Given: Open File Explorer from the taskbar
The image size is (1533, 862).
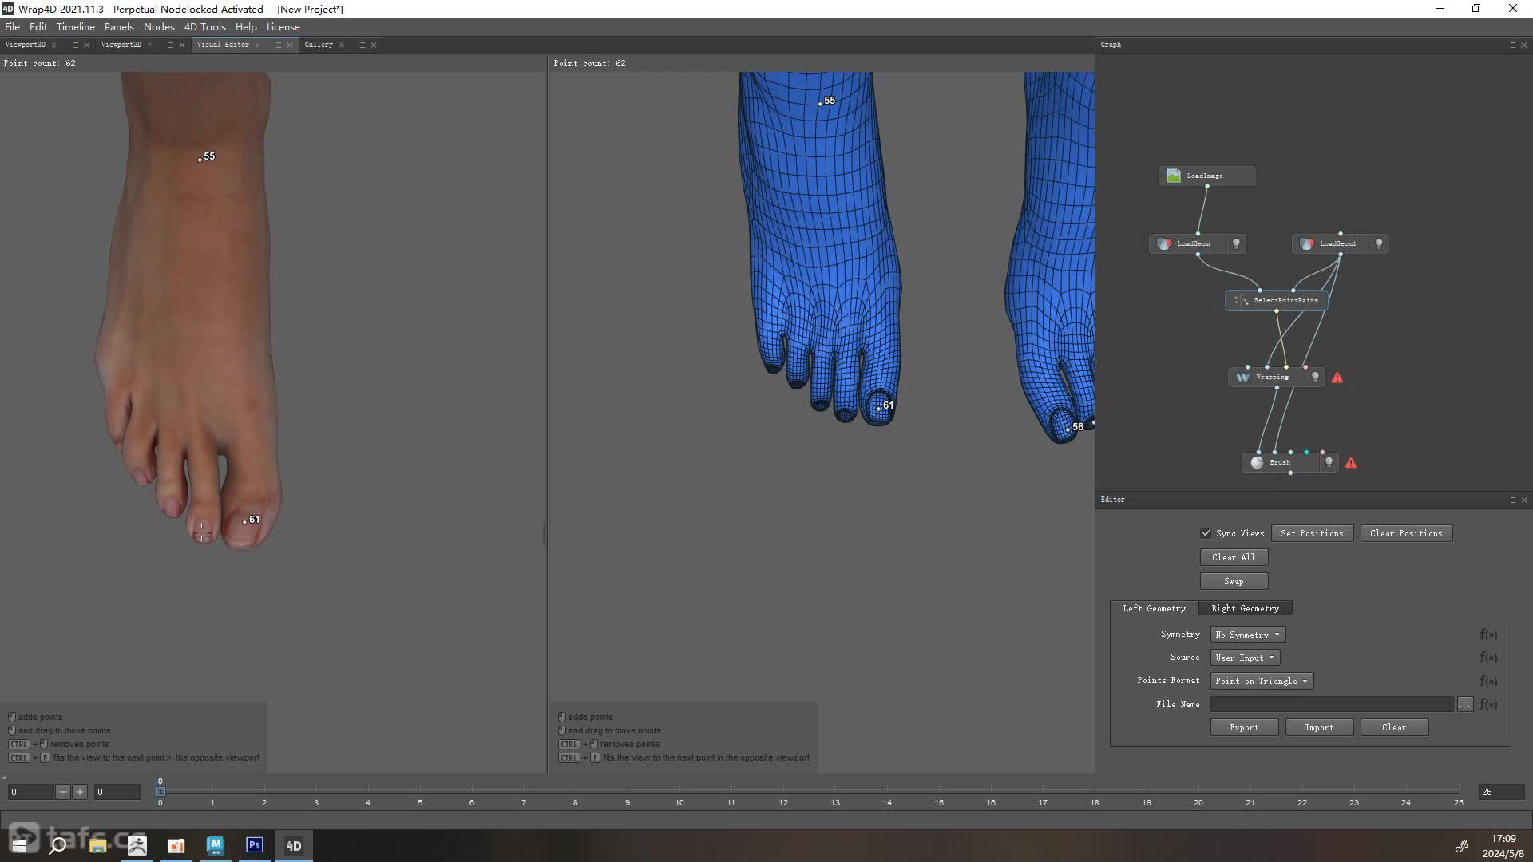Looking at the screenshot, I should tap(98, 845).
